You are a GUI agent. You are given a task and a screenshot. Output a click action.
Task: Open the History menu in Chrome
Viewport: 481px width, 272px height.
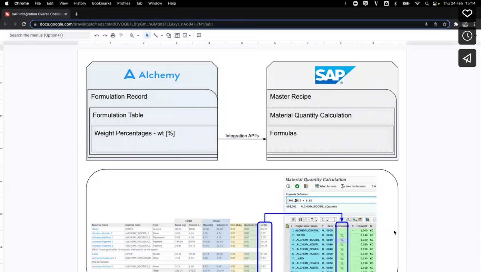pos(79,3)
